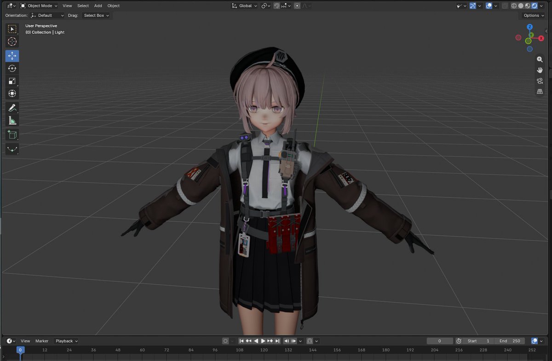Open the timeline editor type dropdown
The image size is (552, 361).
(11, 341)
